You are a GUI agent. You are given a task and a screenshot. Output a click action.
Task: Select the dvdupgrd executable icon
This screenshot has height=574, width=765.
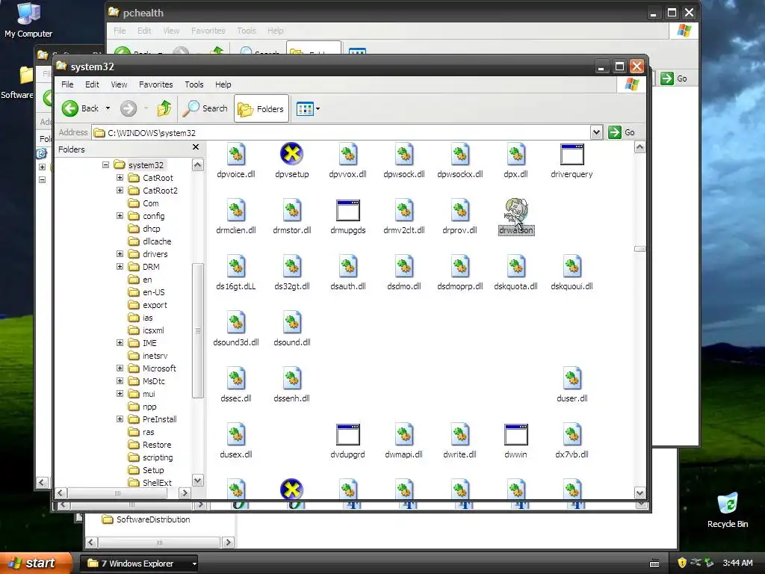tap(348, 435)
